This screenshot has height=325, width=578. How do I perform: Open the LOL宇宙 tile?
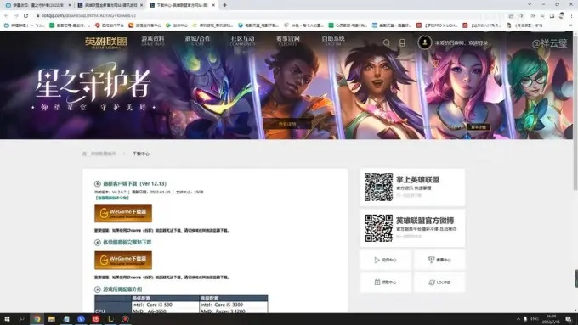(x=439, y=283)
